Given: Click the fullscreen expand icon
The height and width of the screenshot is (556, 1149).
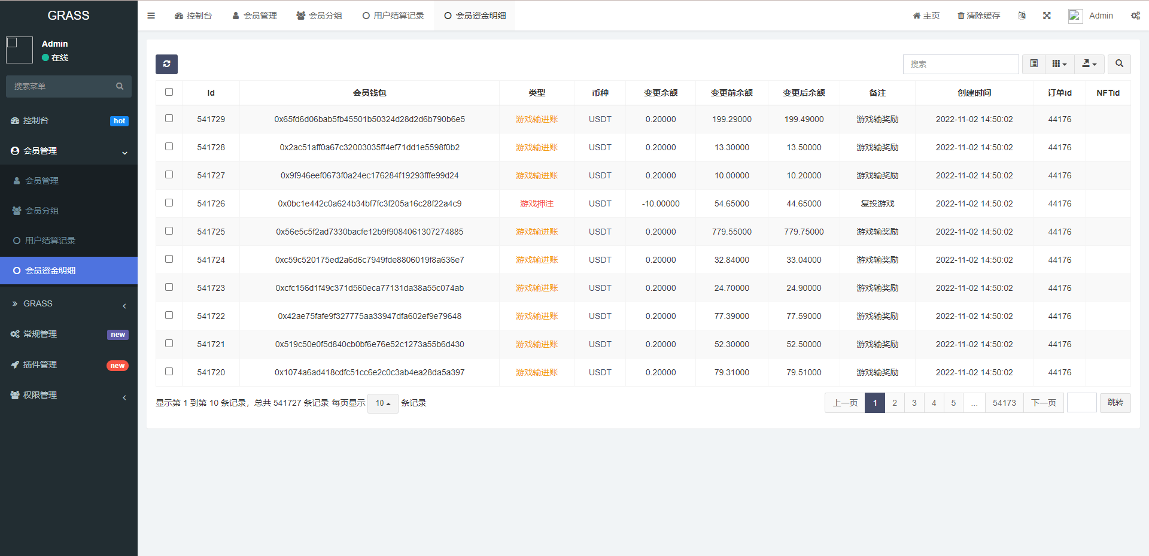Looking at the screenshot, I should tap(1047, 16).
